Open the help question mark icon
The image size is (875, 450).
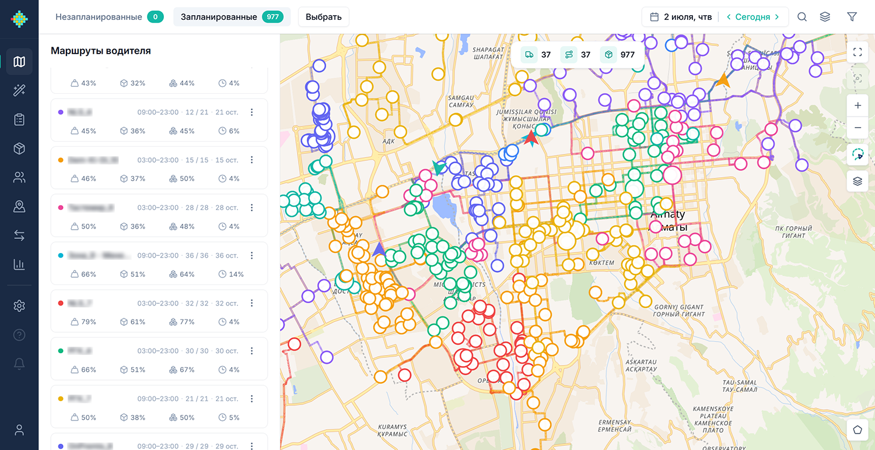coord(19,335)
